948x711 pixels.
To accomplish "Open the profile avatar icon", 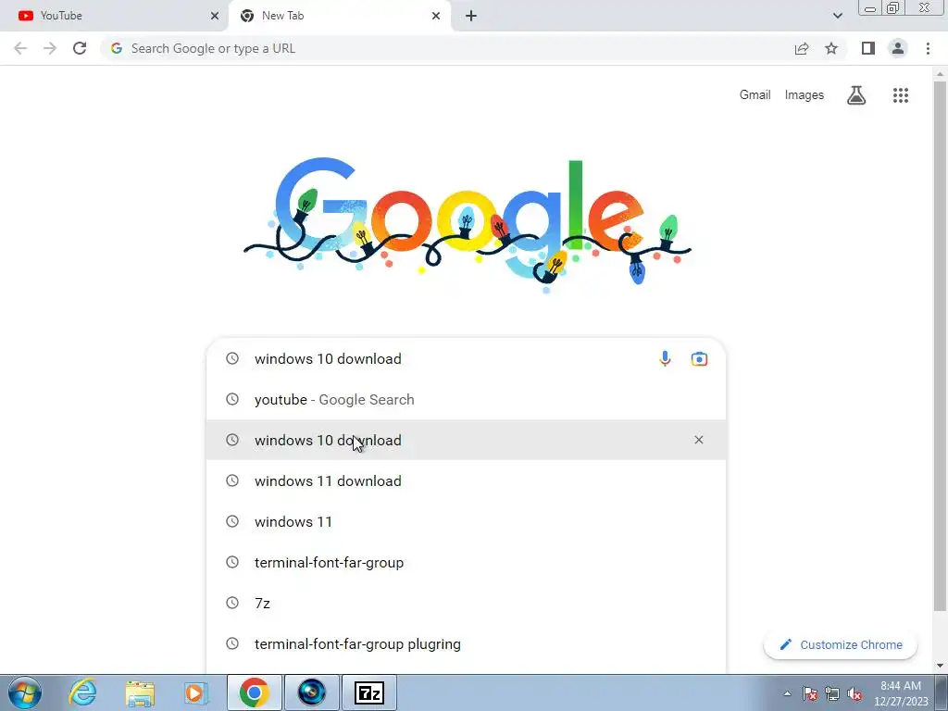I will pos(898,48).
